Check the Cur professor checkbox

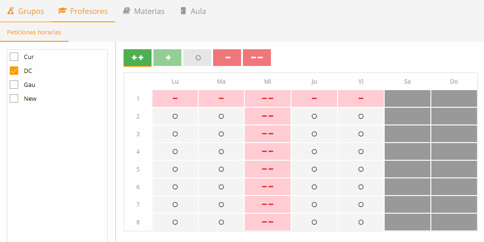(14, 57)
